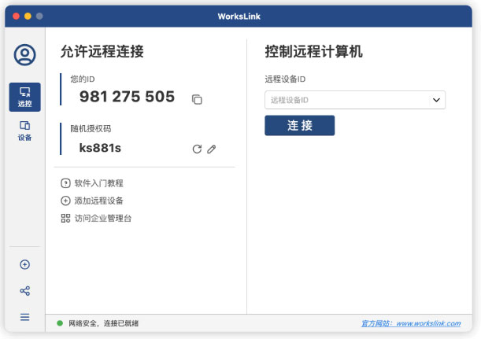
Task: Open the www.workslink.com website link
Action: coord(428,323)
